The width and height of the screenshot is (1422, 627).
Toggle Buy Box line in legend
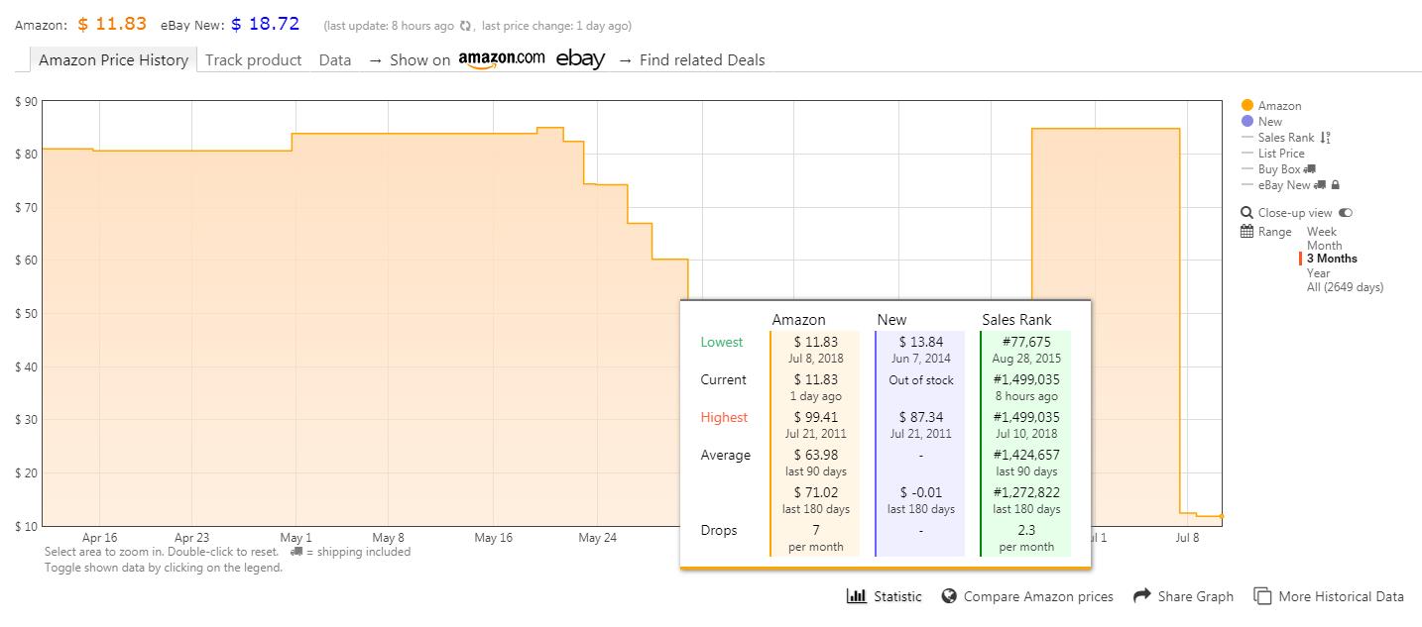[1278, 169]
